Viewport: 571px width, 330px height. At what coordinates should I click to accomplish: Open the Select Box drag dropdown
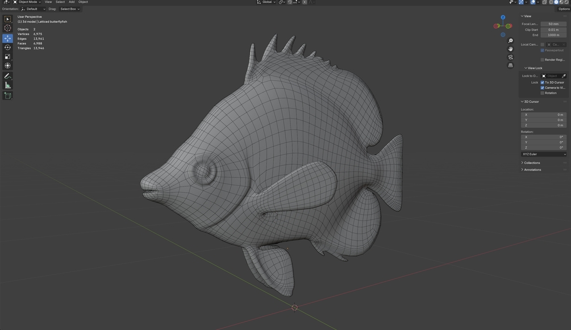[x=69, y=9]
